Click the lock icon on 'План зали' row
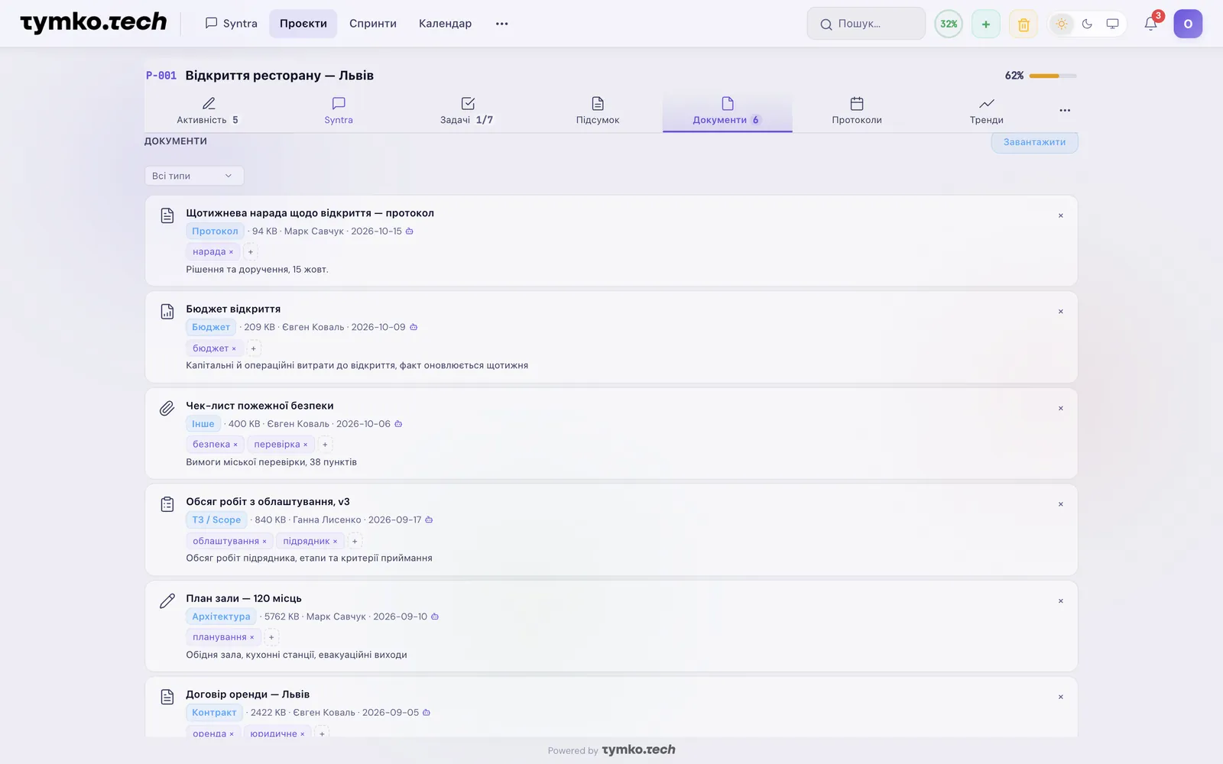Viewport: 1223px width, 764px height. pos(435,617)
